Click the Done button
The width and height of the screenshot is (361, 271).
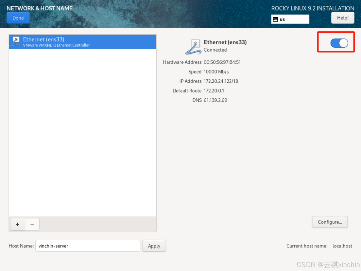click(x=18, y=18)
